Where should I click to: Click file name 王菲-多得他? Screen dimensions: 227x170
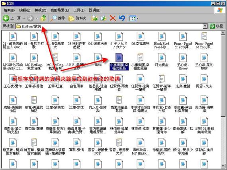(34, 86)
